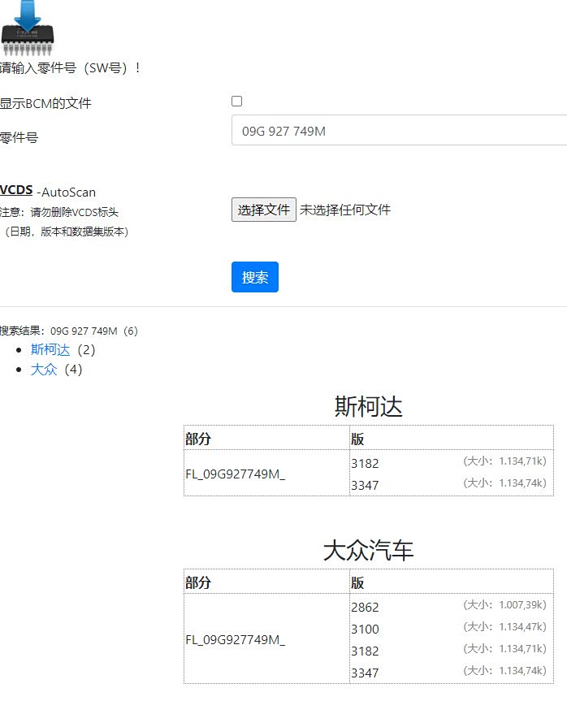Select version 3347 in the 斯柯达 table
Viewport: 567px width, 727px height.
(x=365, y=485)
